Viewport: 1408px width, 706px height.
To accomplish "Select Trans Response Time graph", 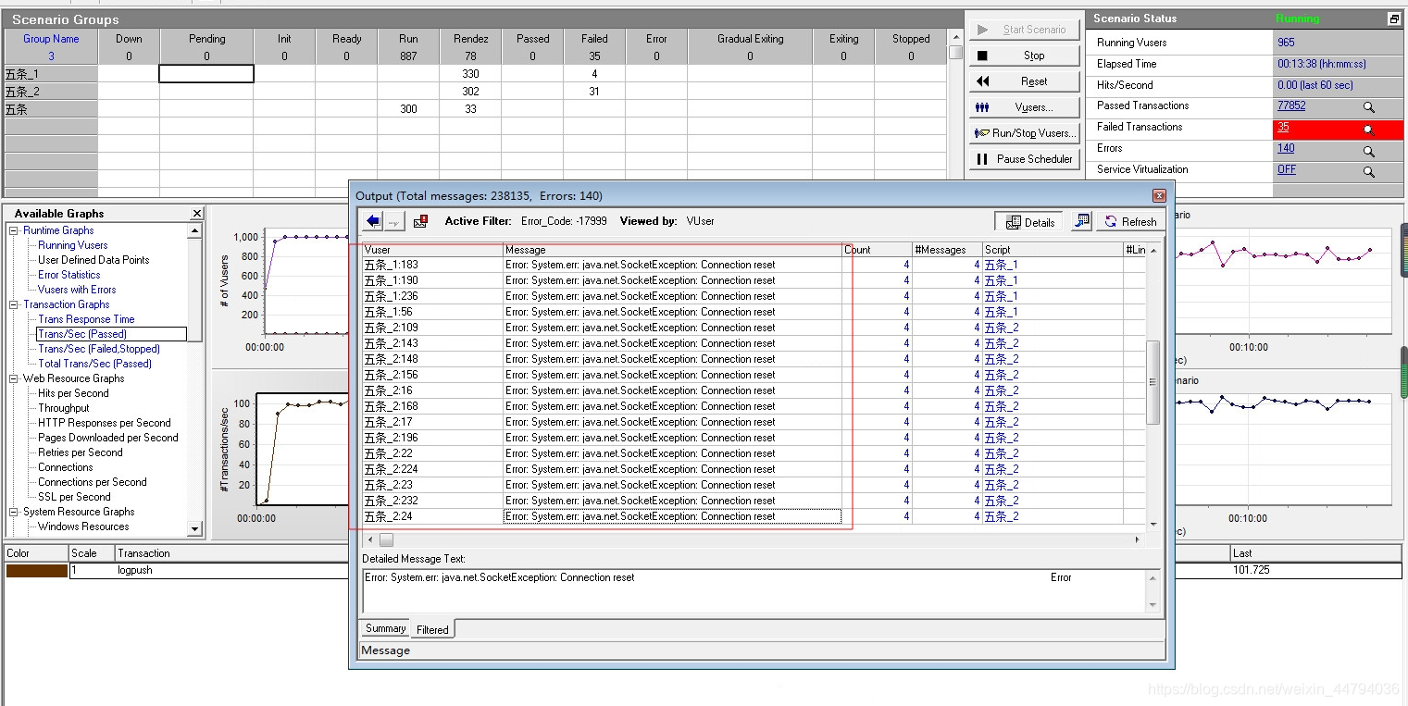I will click(x=86, y=319).
